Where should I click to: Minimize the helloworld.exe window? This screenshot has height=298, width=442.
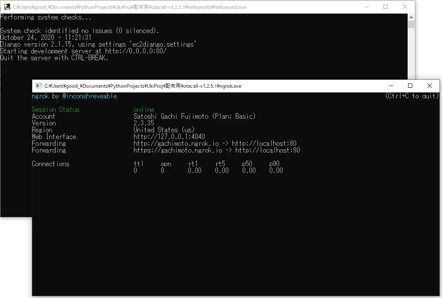tap(366, 7)
